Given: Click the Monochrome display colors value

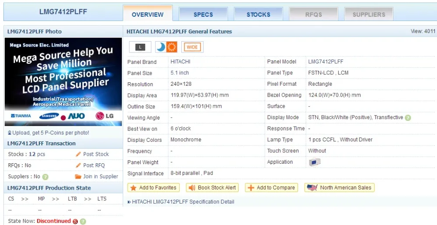Looking at the screenshot, I should (x=186, y=140).
